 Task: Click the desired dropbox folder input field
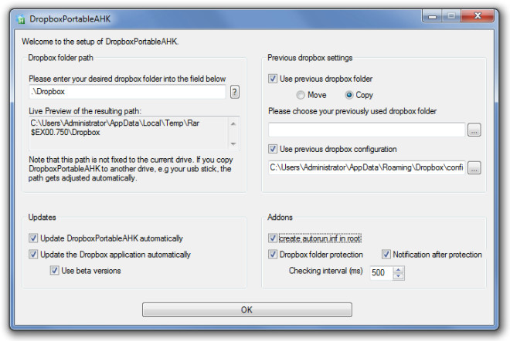(x=127, y=92)
